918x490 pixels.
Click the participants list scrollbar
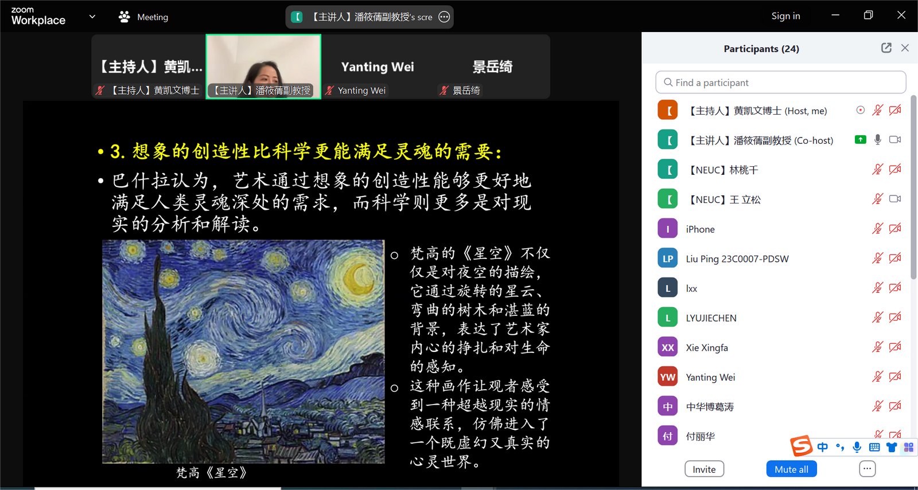tap(913, 186)
